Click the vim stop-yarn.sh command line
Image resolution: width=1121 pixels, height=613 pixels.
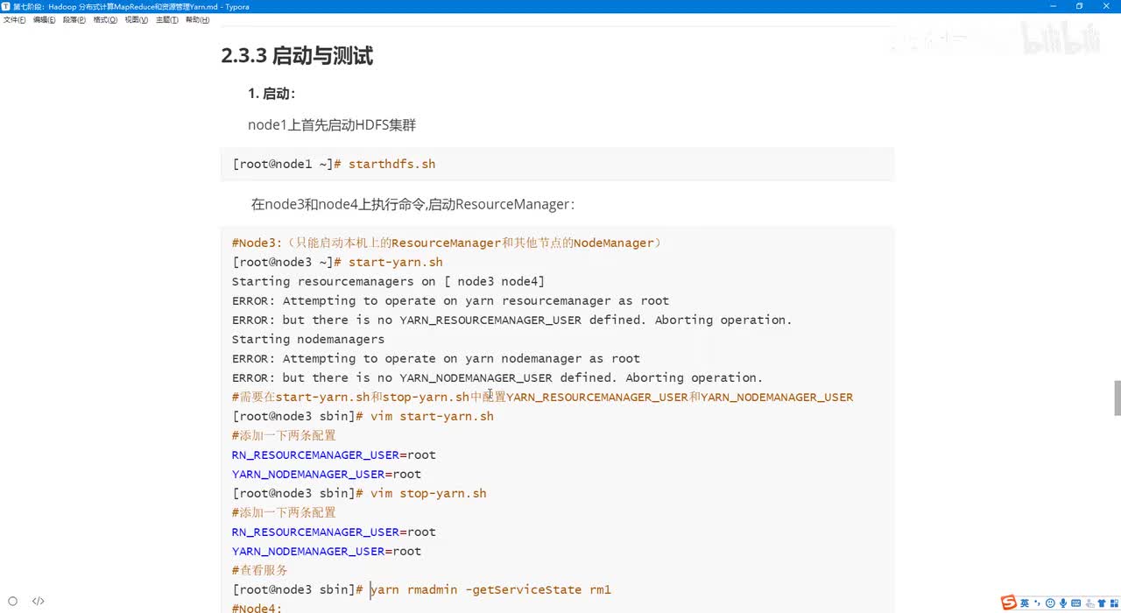359,493
